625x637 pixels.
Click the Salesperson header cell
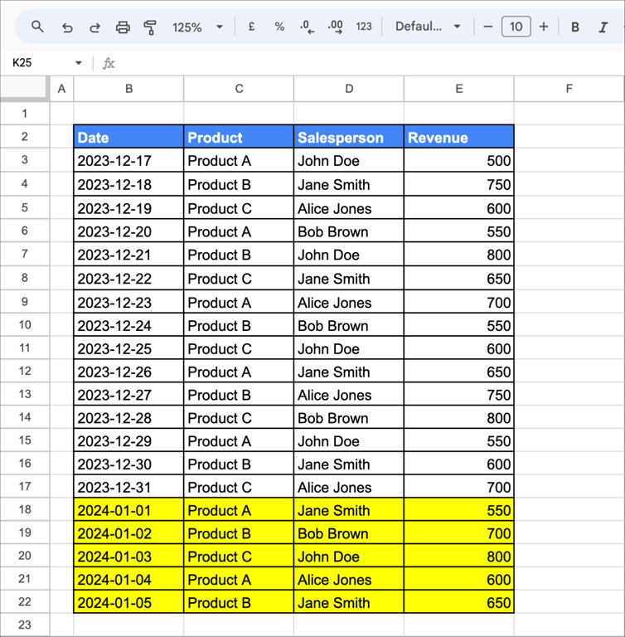click(349, 137)
